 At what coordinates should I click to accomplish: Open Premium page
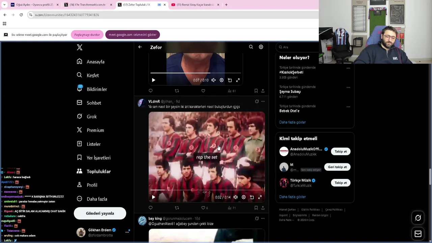[x=90, y=130]
